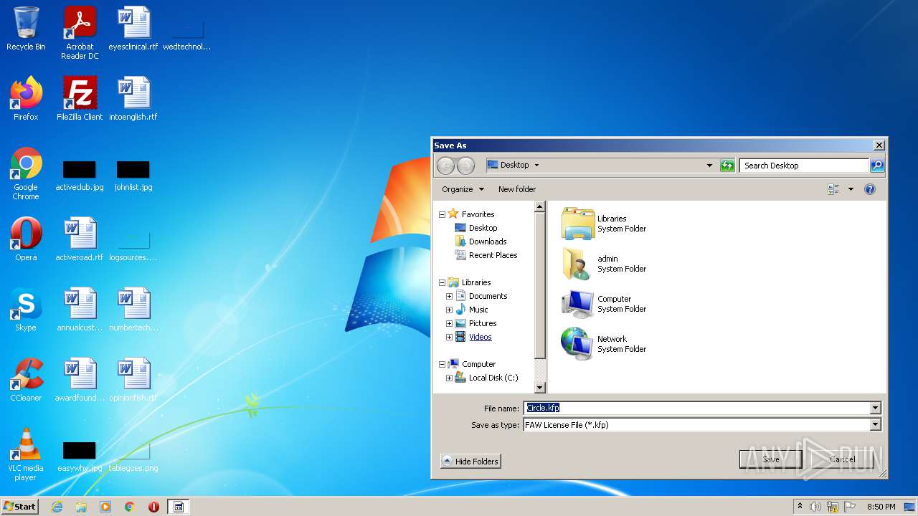Select the Libraries system folder item
This screenshot has height=516, width=918.
[605, 224]
